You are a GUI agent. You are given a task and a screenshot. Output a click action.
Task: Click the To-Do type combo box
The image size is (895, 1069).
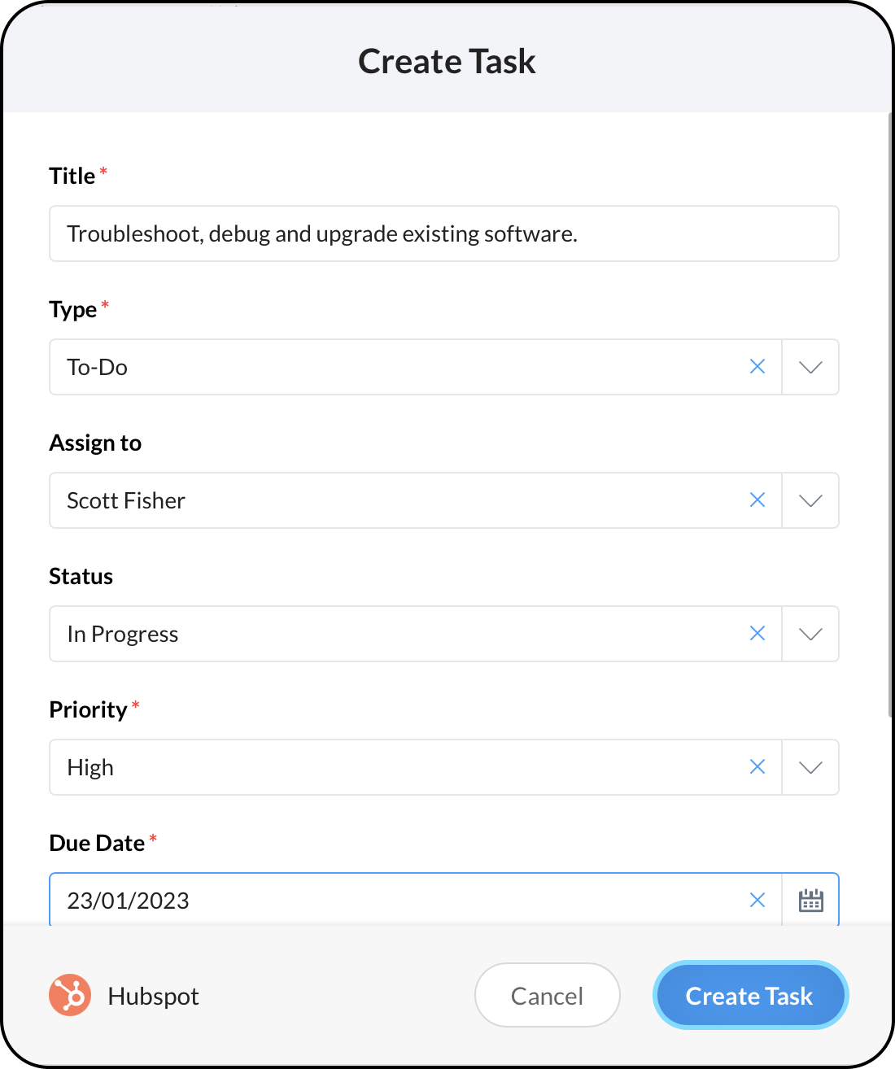point(391,367)
